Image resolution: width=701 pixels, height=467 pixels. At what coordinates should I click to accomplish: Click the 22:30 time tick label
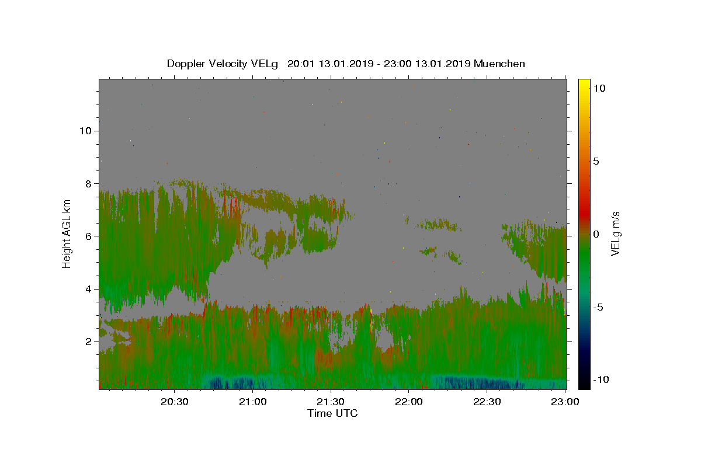click(x=487, y=402)
